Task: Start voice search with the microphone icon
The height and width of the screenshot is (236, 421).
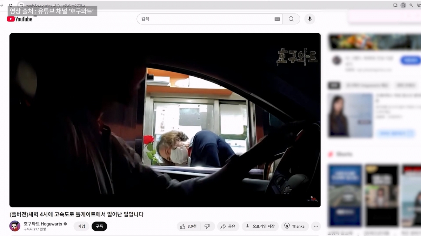Action: click(x=309, y=19)
